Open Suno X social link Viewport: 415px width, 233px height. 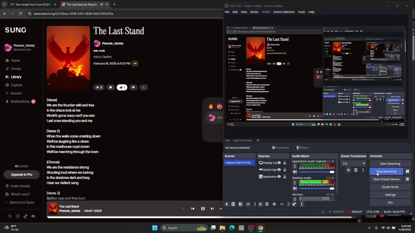click(10, 216)
